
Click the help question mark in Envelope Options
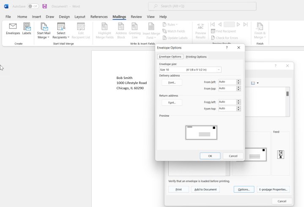(x=227, y=48)
